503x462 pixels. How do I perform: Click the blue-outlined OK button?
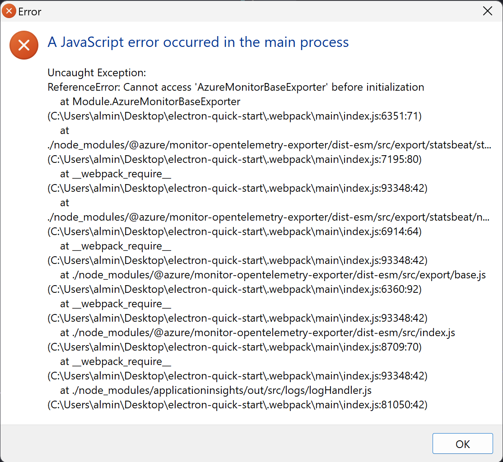coord(462,444)
